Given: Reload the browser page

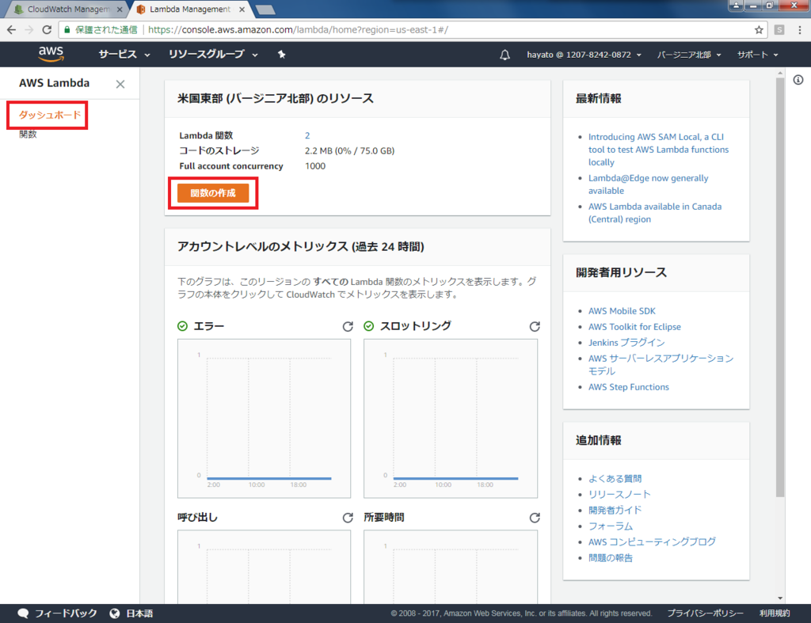Looking at the screenshot, I should (x=47, y=30).
